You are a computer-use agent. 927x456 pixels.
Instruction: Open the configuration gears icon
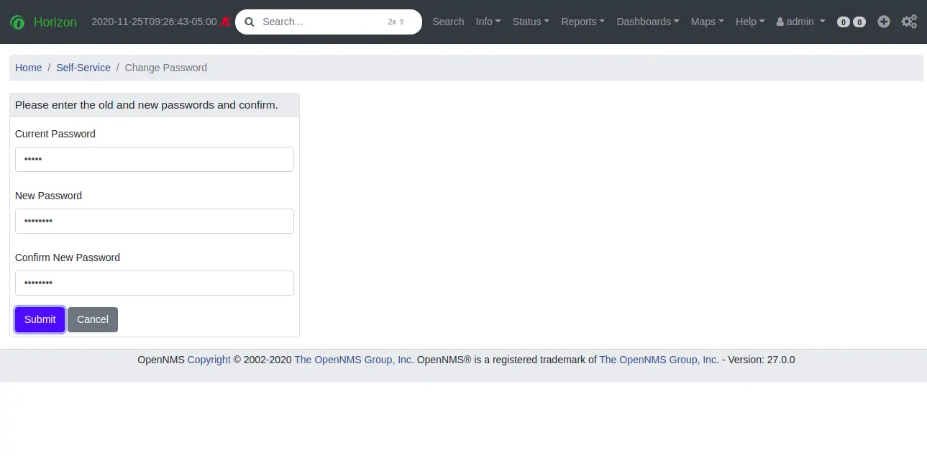909,22
